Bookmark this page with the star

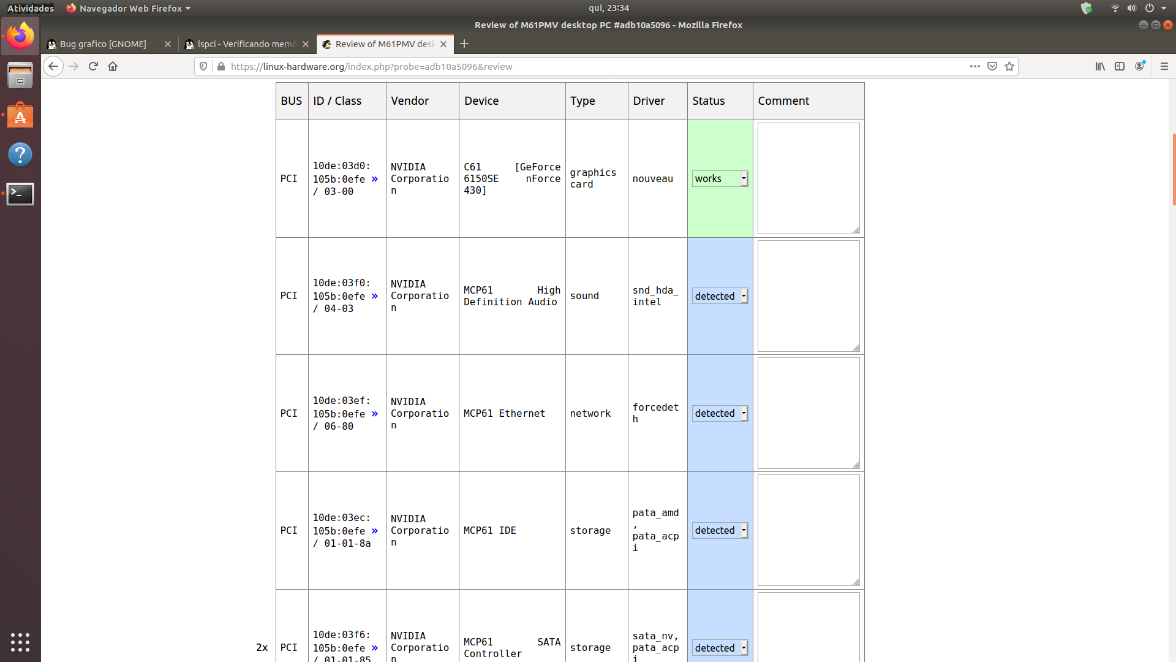tap(1009, 66)
